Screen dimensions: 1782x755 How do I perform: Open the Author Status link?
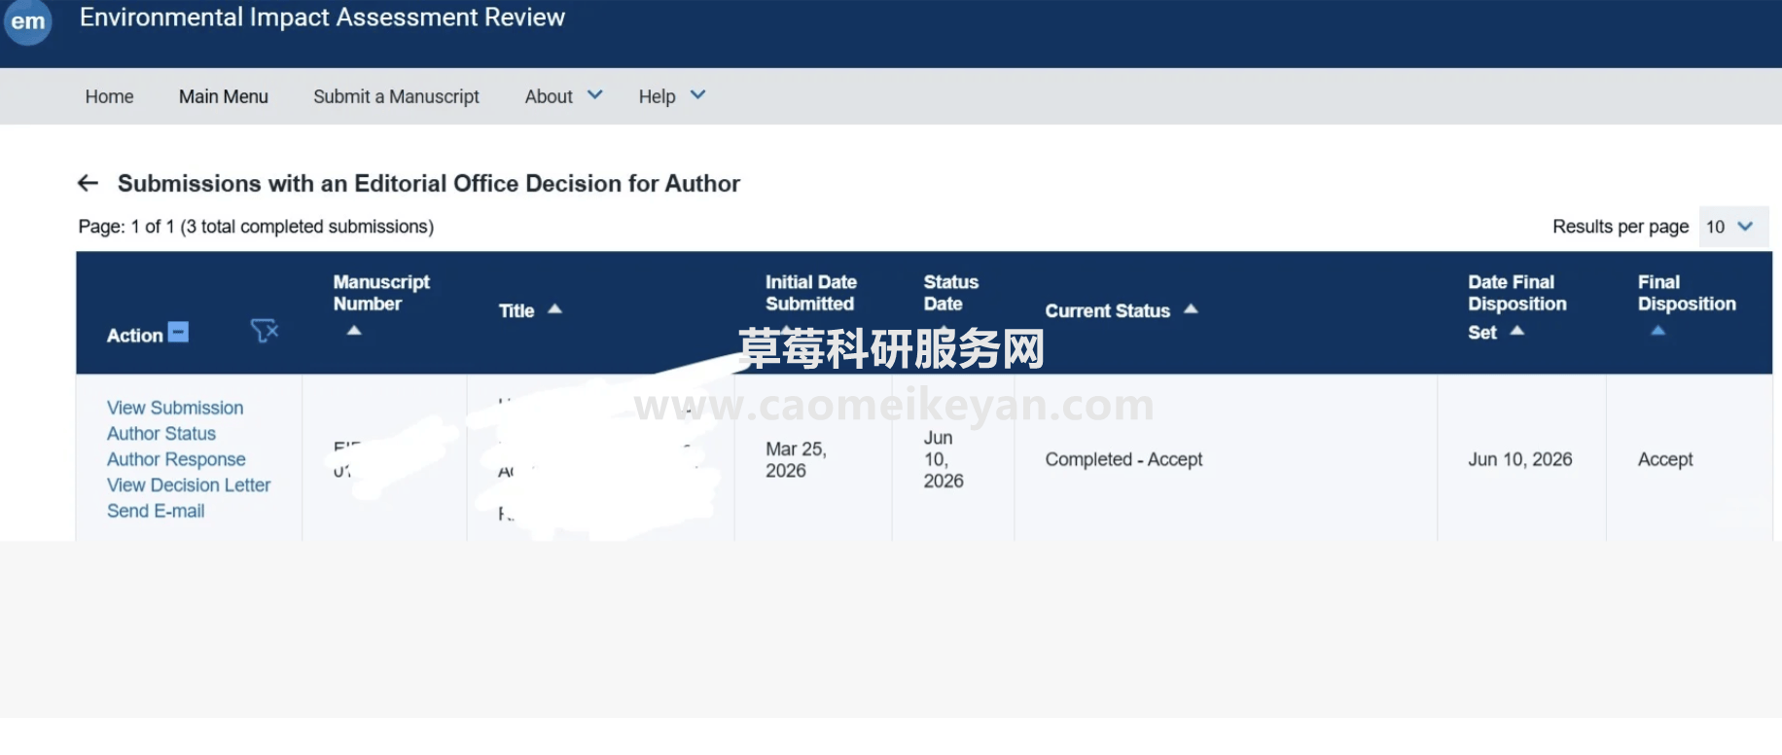coord(161,434)
